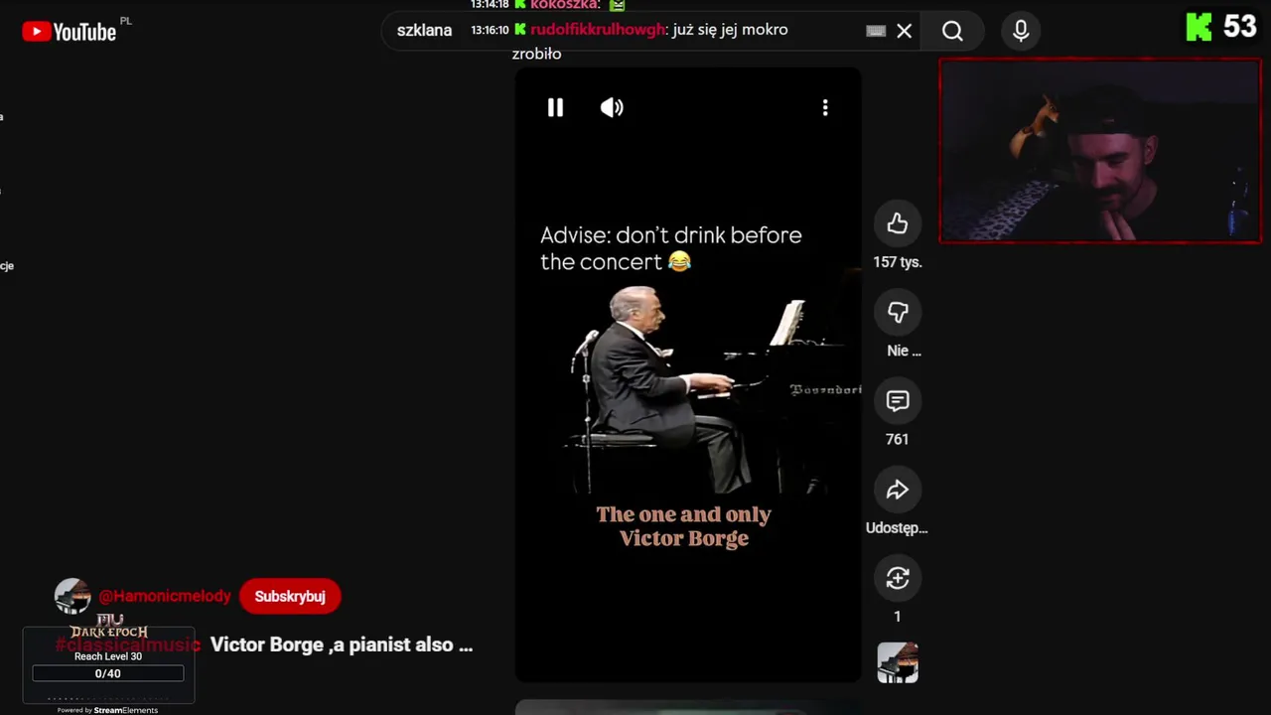Pause the Shorts video
This screenshot has height=715, width=1271.
click(x=555, y=107)
